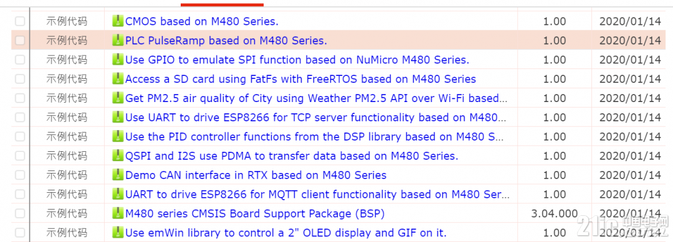Click the 示例代码 category cell in the emWin row

pyautogui.click(x=67, y=233)
